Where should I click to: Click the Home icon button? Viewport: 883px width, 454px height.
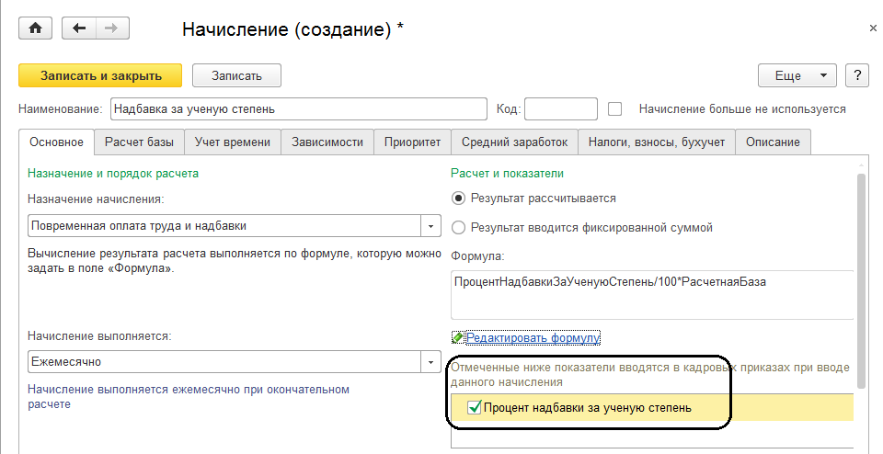[36, 28]
